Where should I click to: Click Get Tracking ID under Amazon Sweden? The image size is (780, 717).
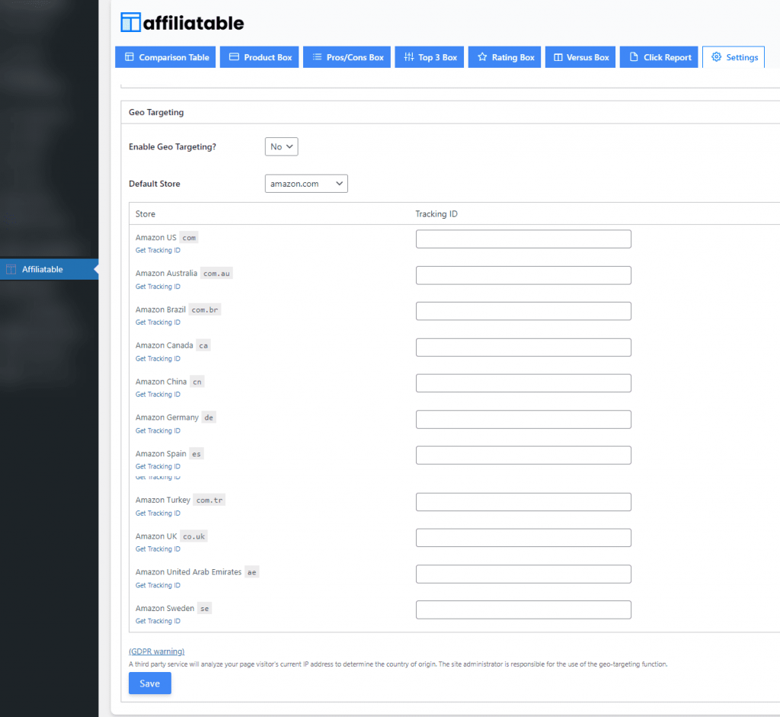point(158,622)
